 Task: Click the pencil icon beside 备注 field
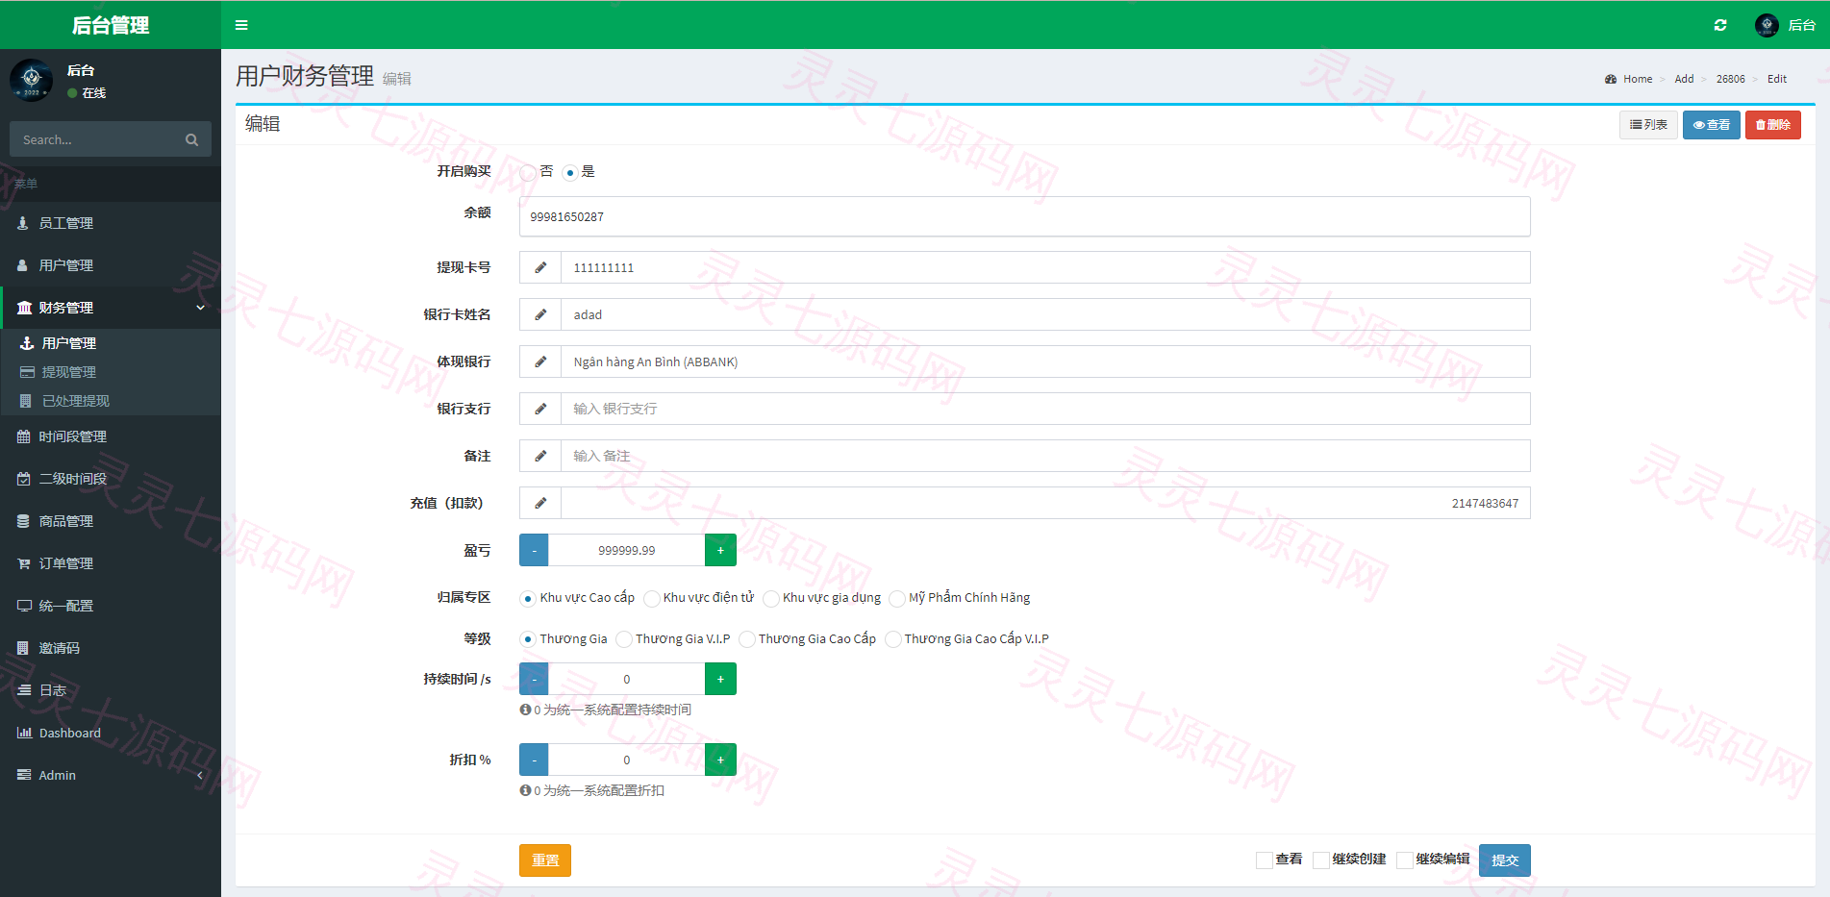(540, 456)
